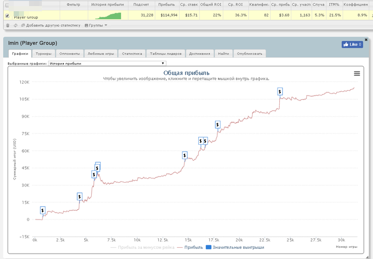Select the Опубликовать tab
The image size is (373, 259).
pos(249,53)
